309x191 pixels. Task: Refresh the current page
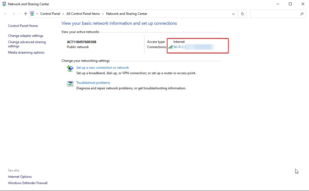point(242,13)
